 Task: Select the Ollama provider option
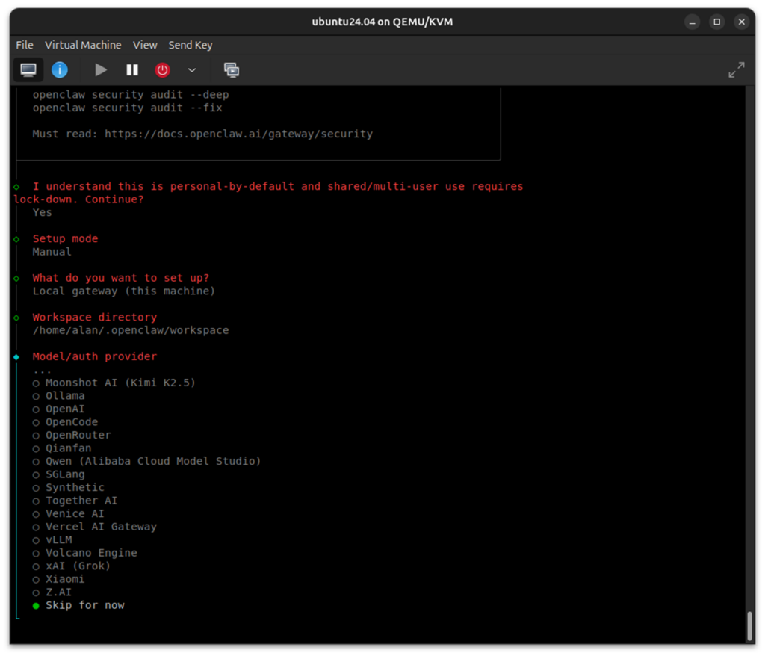coord(65,396)
